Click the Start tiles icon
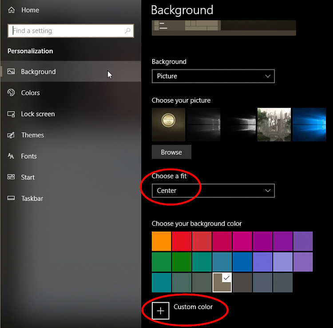The width and height of the screenshot is (333, 328). pos(11,177)
